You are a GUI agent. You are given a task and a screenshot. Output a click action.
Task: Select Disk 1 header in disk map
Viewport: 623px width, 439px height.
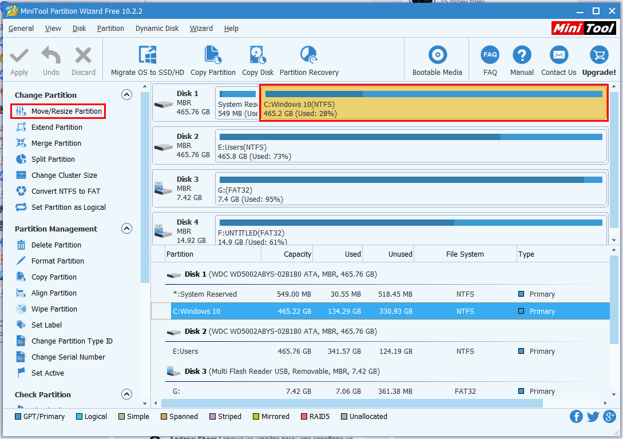182,103
